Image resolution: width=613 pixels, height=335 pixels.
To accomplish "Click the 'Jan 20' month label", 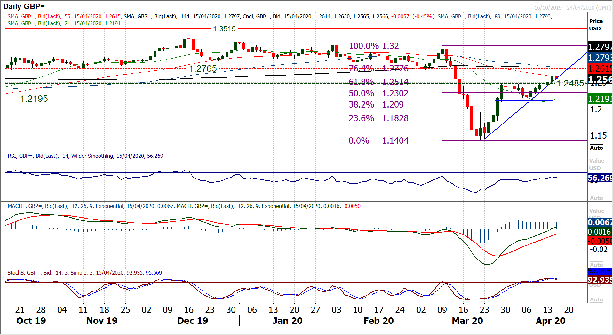I will click(x=287, y=321).
